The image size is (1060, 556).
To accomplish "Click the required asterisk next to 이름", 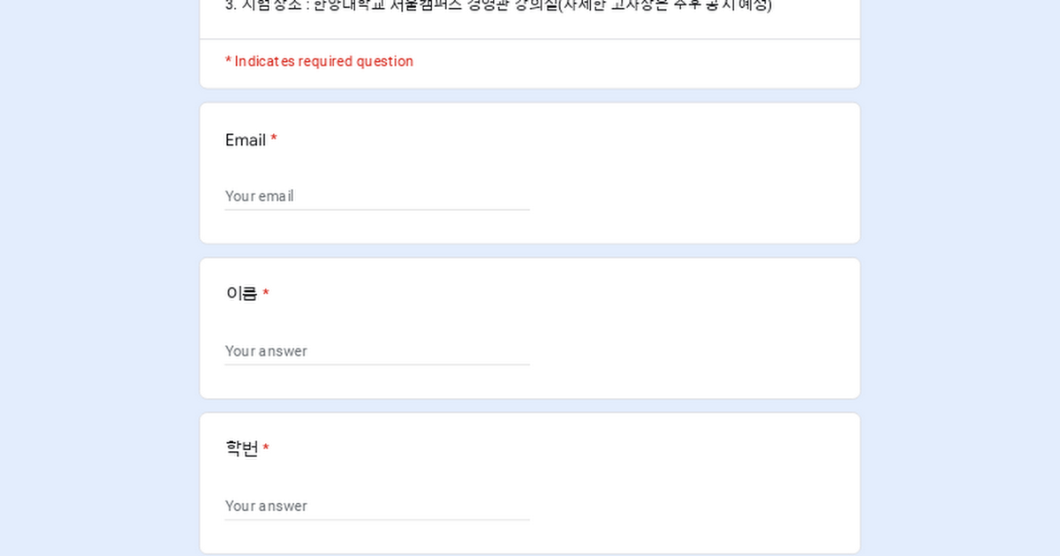I will pyautogui.click(x=266, y=294).
